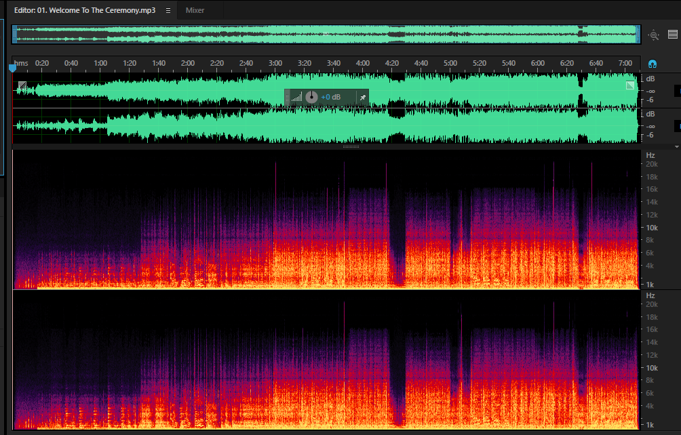
Task: Click the overview navigator right handle
Action: tap(638, 35)
